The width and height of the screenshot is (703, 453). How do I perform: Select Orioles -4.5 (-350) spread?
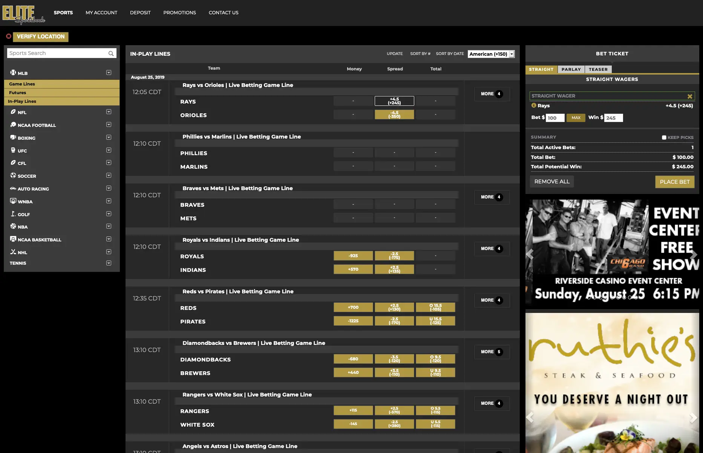coord(394,114)
